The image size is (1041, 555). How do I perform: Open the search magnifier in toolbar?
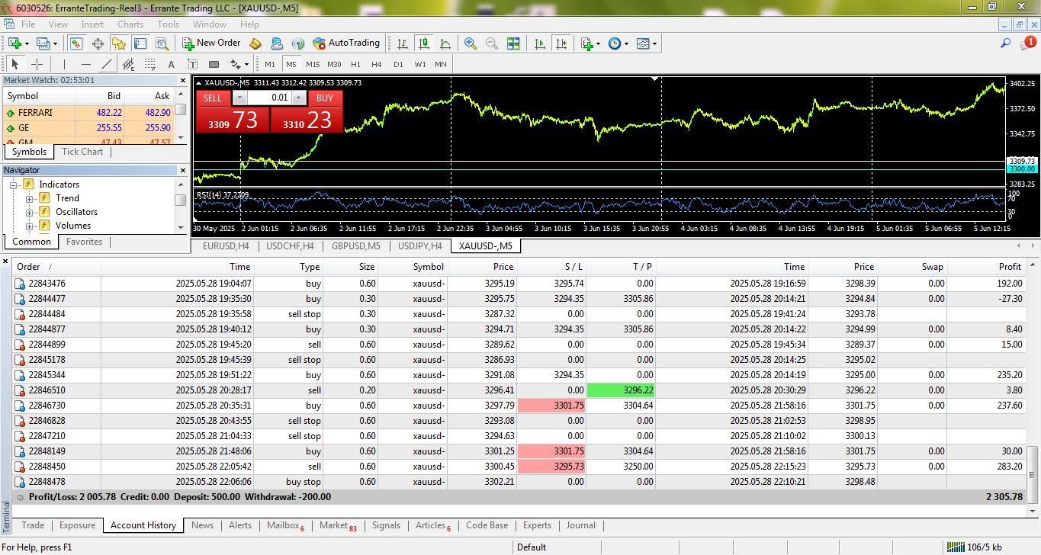(1005, 43)
